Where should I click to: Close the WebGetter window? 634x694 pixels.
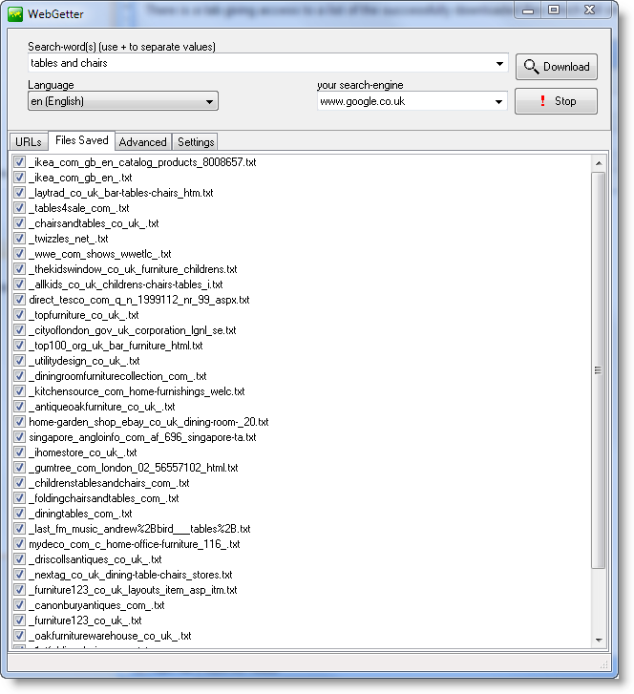[591, 10]
